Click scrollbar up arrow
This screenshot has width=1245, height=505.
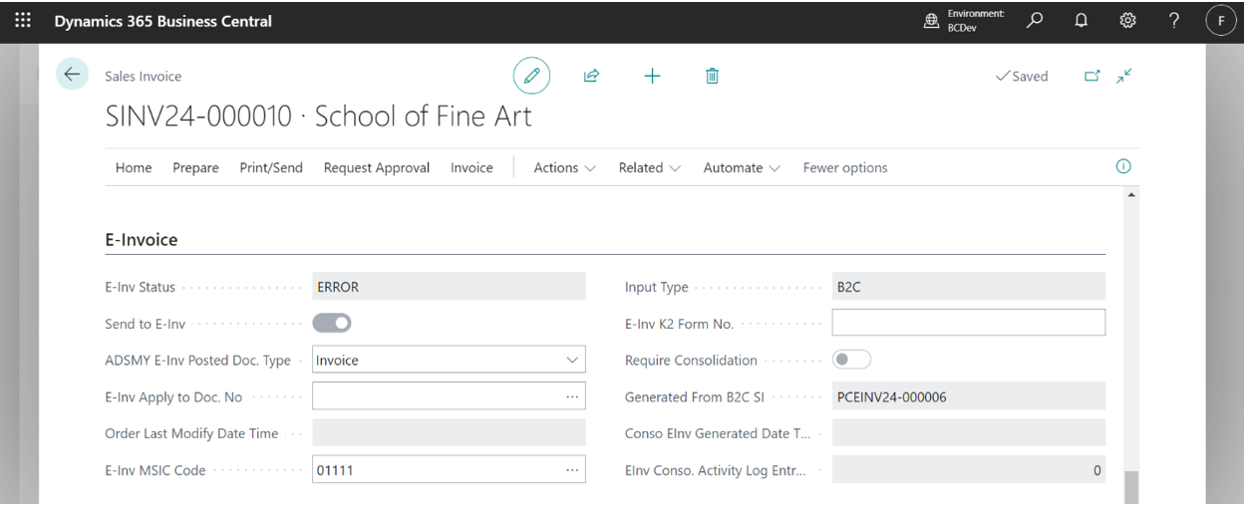(1130, 194)
